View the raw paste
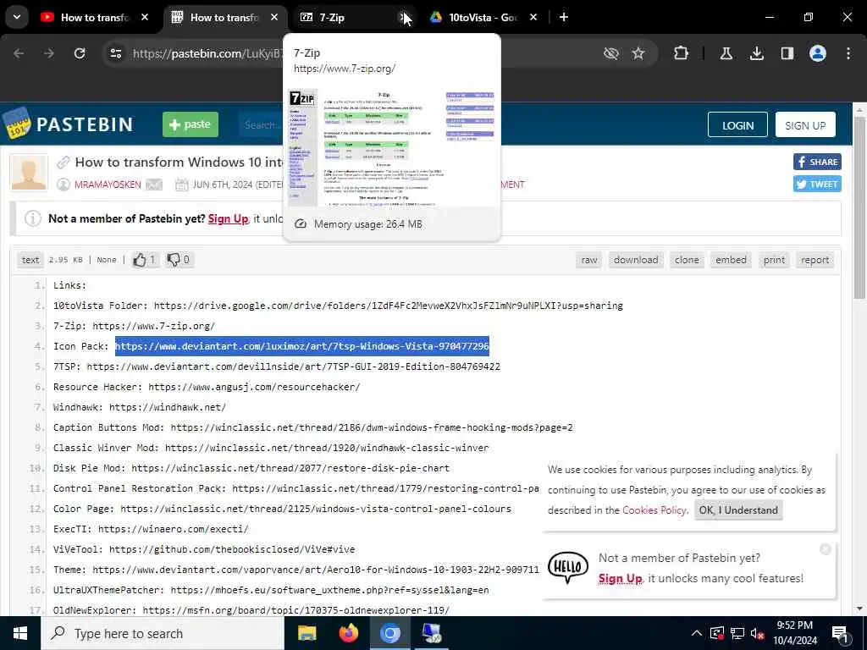Image resolution: width=867 pixels, height=650 pixels. click(589, 260)
